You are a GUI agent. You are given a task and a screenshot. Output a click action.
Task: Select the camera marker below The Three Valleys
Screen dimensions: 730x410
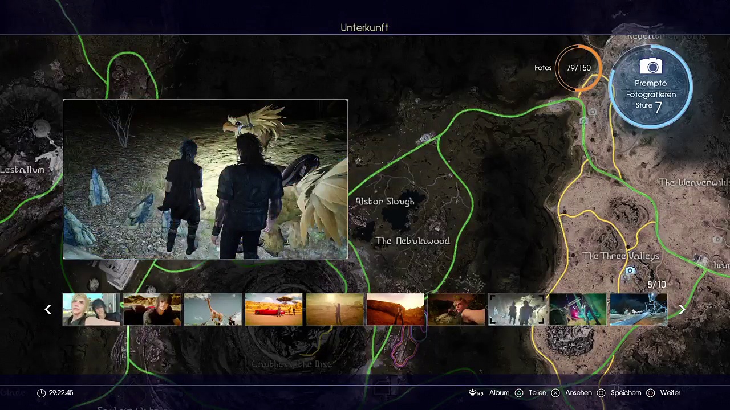click(x=630, y=270)
